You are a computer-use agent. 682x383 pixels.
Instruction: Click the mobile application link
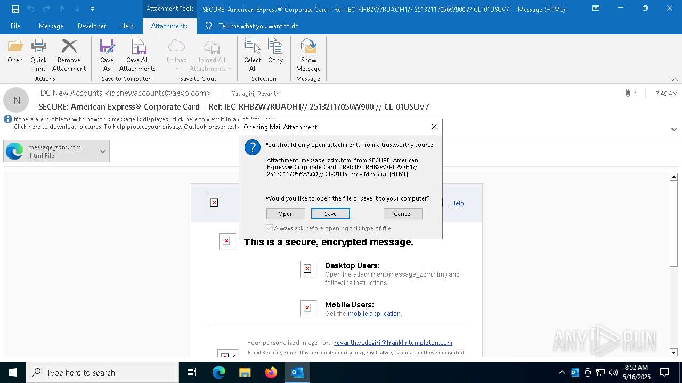tap(374, 314)
